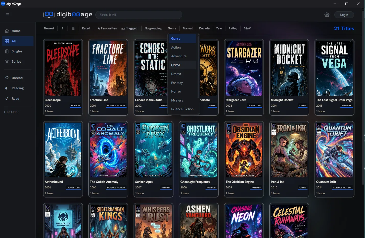Click CRIME tag on Midnight Docket
Screen dimensions: 365x238
point(303,106)
